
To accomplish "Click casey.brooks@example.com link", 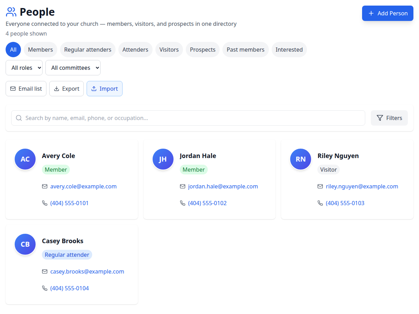I will pos(87,271).
